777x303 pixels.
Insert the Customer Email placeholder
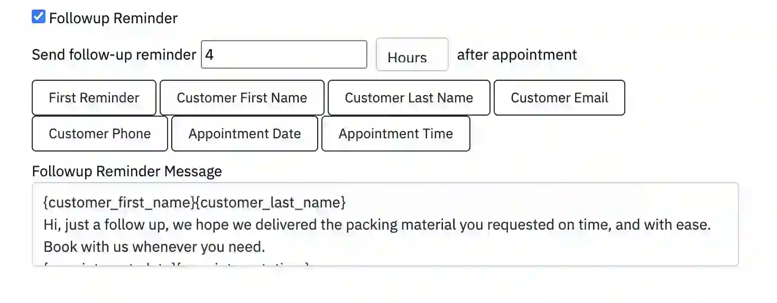(559, 98)
